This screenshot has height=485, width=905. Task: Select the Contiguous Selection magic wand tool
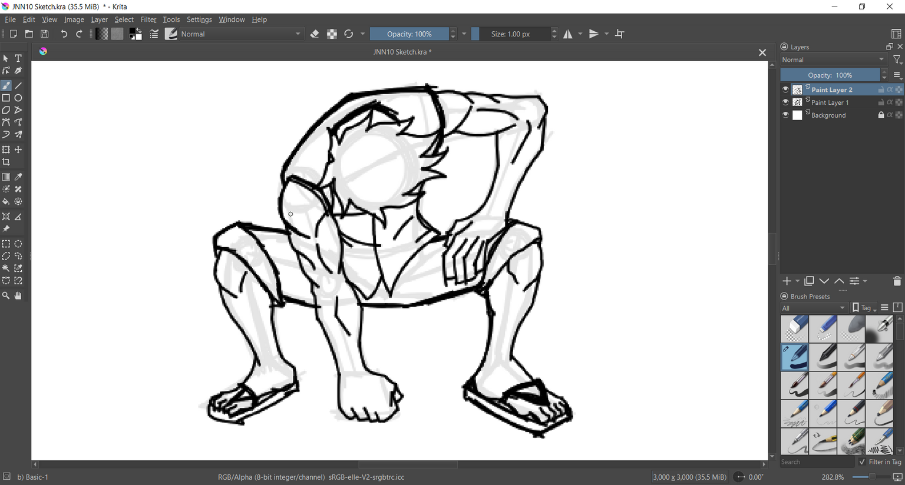coord(6,268)
